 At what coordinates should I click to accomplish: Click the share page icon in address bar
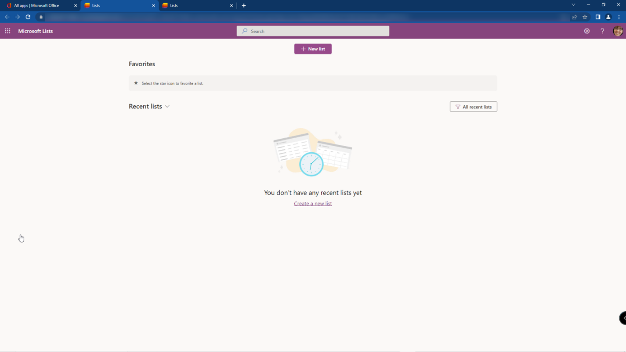click(x=574, y=17)
